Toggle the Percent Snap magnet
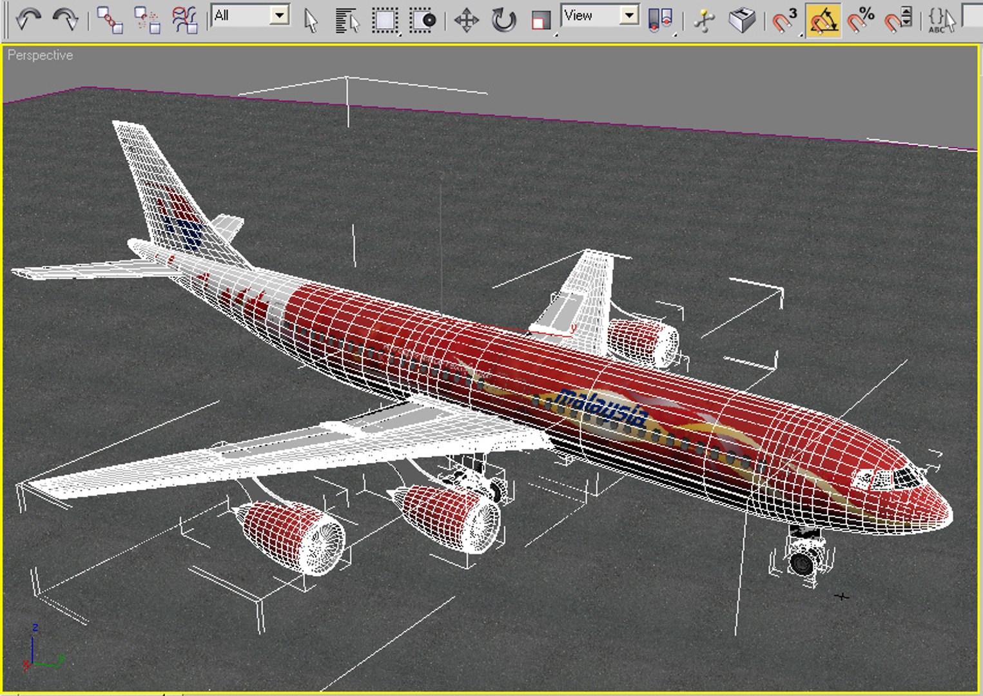This screenshot has width=983, height=696. click(x=861, y=20)
